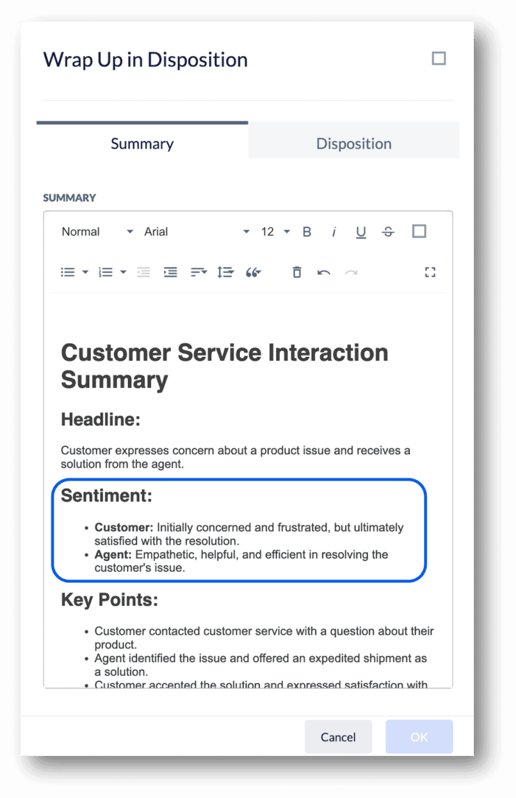The height and width of the screenshot is (798, 516).
Task: Expand editor to fullscreen mode
Action: (430, 272)
